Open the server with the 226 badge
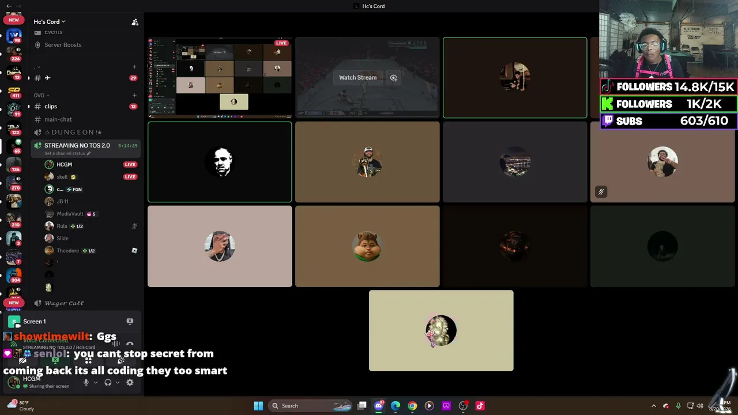This screenshot has width=738, height=415. 14,54
